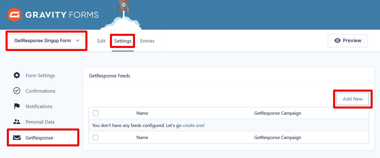380x158 pixels.
Task: Tick the select-all checkbox in table footer
Action: [96, 138]
